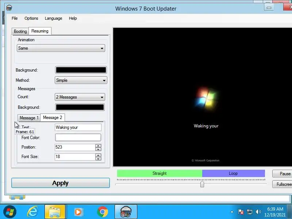The image size is (292, 219).
Task: Expand the Animation dropdown showing Same
Action: coord(61,48)
